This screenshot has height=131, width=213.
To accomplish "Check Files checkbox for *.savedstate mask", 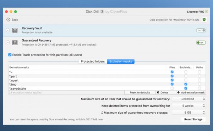I will (x=172, y=88).
